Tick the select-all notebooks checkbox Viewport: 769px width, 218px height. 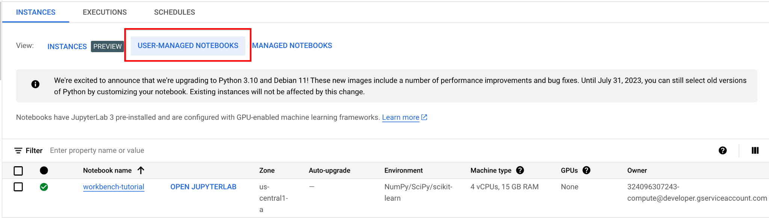point(18,171)
